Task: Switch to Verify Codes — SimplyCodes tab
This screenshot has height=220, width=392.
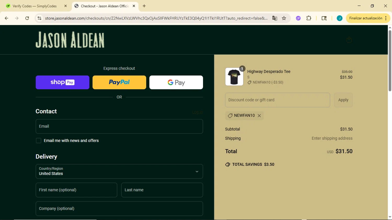Action: coord(35,6)
